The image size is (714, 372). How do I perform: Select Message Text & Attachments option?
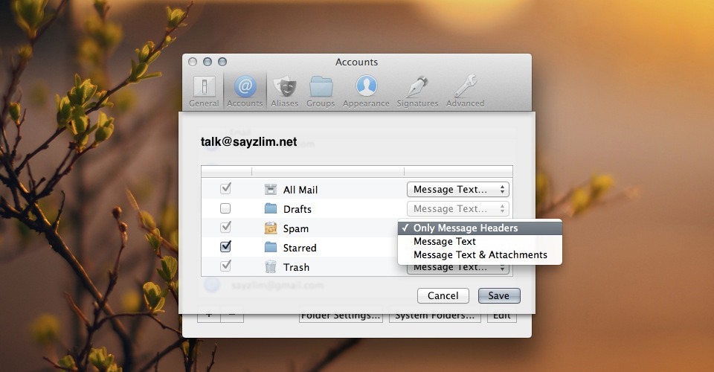[480, 255]
